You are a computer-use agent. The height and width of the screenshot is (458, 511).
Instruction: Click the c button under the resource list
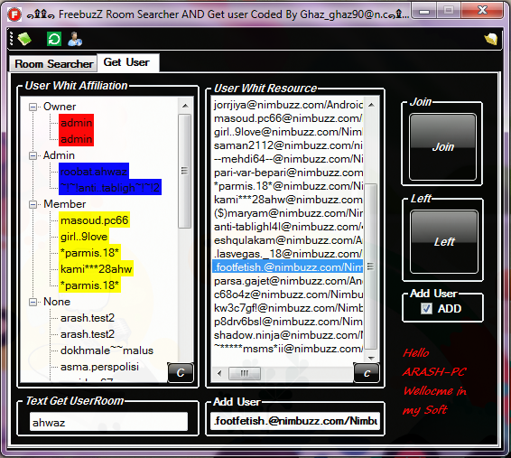[x=367, y=372]
